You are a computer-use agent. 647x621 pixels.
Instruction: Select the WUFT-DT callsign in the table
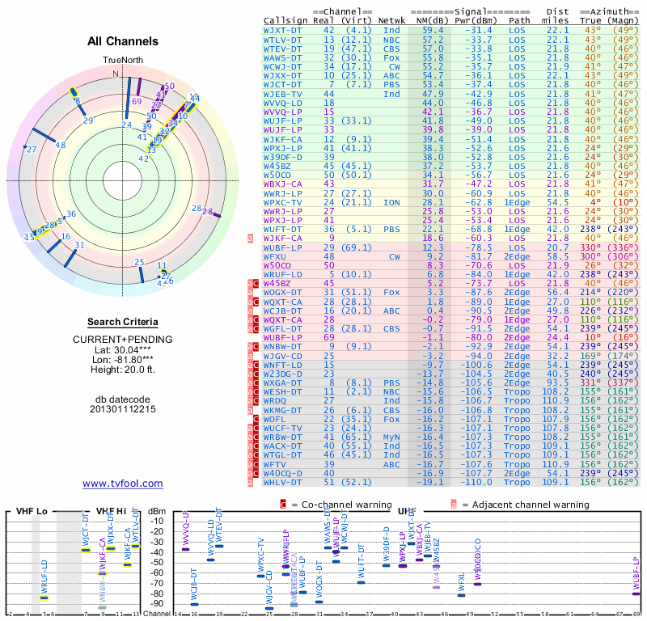click(x=282, y=230)
